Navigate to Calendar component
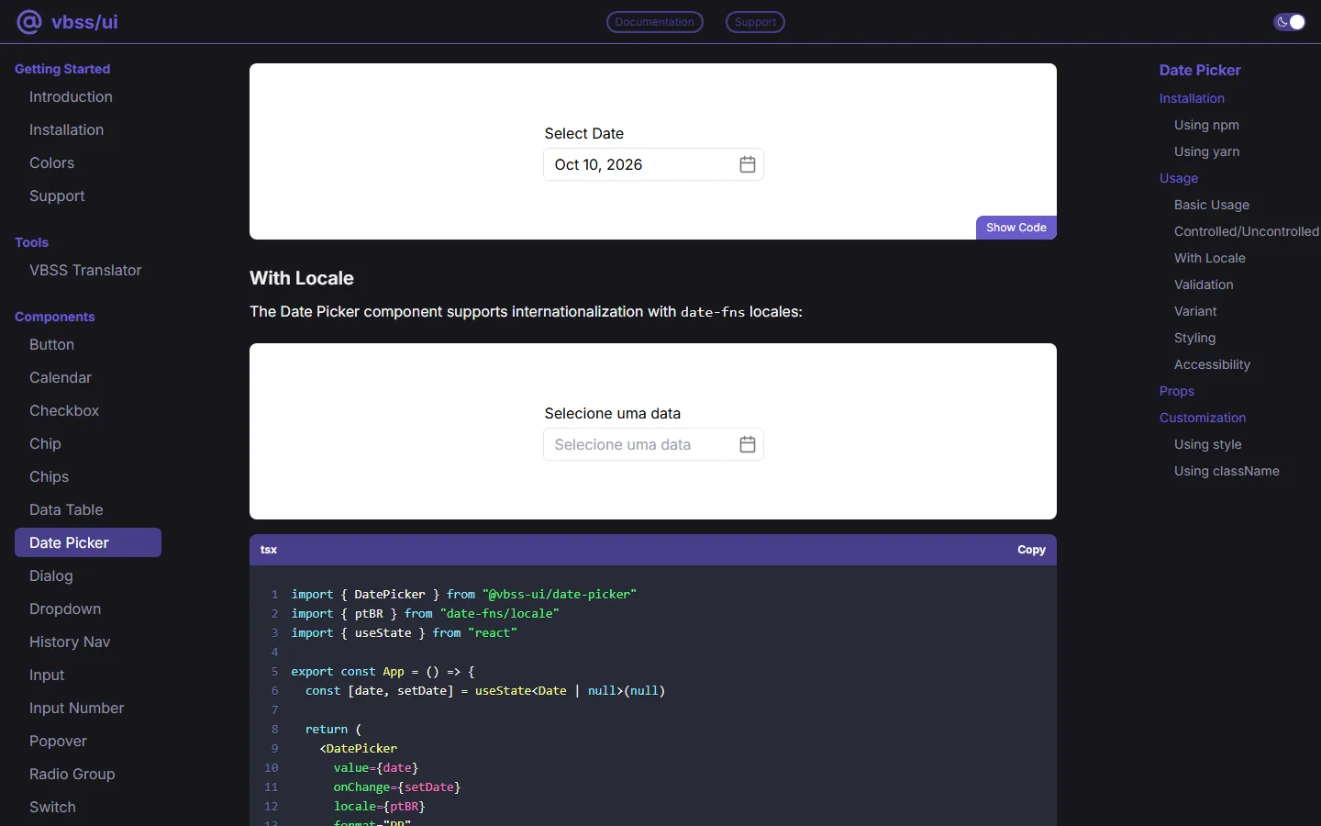The width and height of the screenshot is (1321, 826). pos(61,377)
